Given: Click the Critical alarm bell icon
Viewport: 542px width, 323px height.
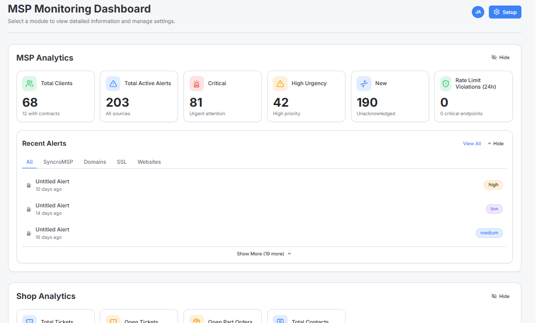Looking at the screenshot, I should coord(196,83).
